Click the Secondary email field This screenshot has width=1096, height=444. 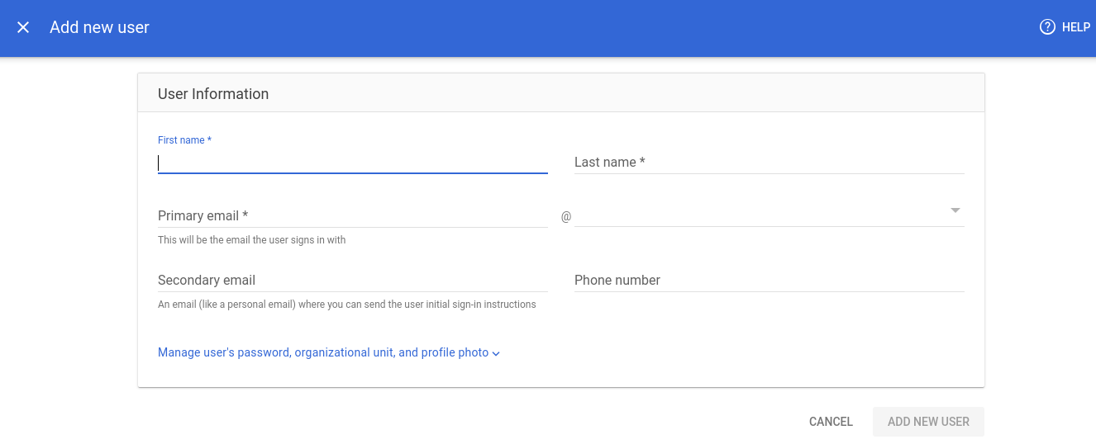coord(353,281)
